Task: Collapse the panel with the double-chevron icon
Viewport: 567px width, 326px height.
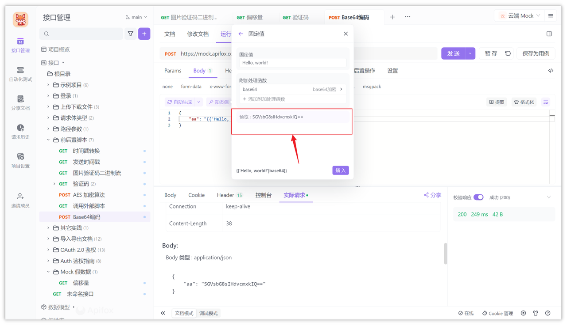Action: pyautogui.click(x=163, y=313)
